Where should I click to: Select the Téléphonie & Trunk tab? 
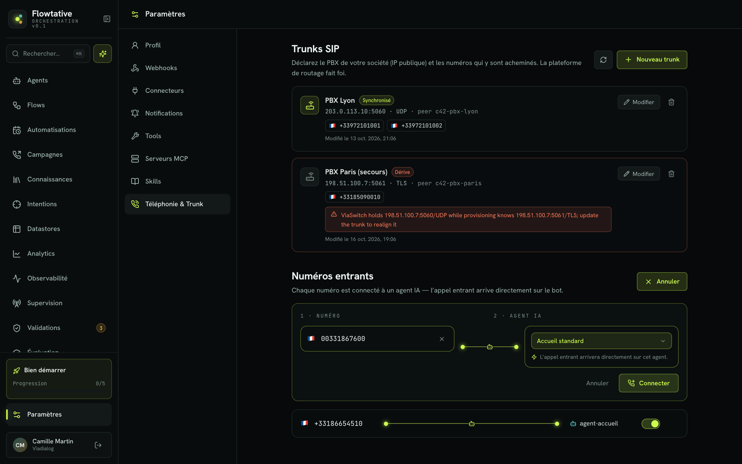click(177, 204)
